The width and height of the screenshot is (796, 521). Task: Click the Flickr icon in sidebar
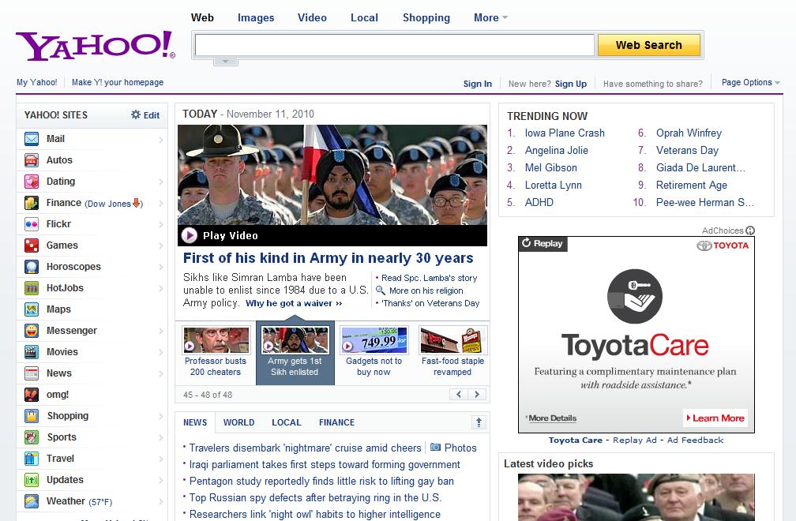coord(32,224)
